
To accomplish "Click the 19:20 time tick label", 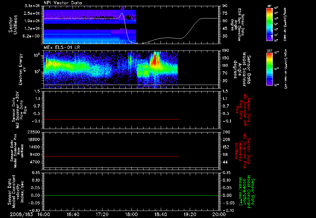I will pos(190,214).
